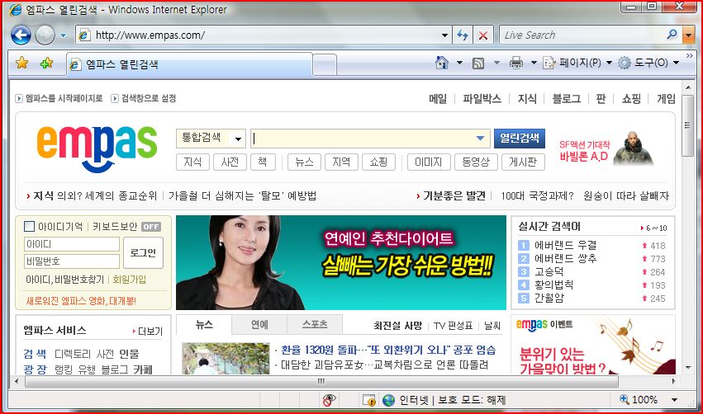
Task: Click the vertical scrollbar down arrow
Action: [x=688, y=367]
